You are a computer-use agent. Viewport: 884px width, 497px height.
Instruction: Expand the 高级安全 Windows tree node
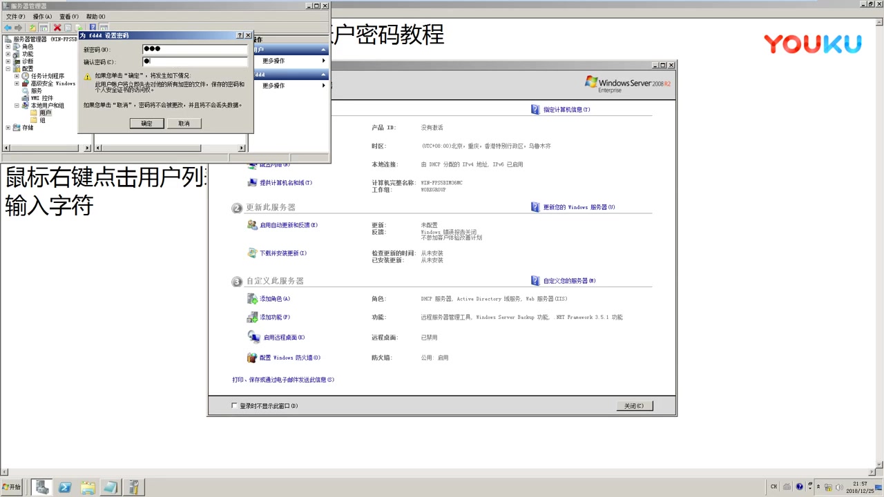17,84
